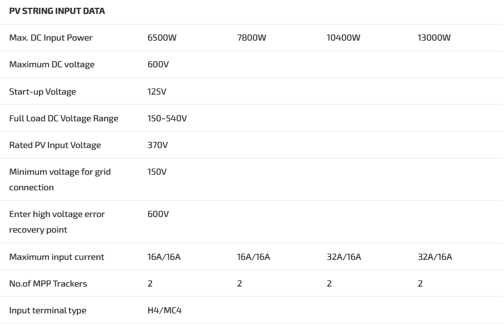Select the H4/MC4 terminal value

coord(164,311)
